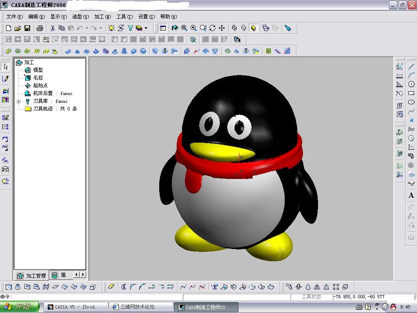Open the 加工 menu

(x=102, y=16)
